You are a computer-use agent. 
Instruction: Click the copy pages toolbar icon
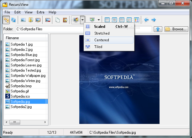pos(58,20)
